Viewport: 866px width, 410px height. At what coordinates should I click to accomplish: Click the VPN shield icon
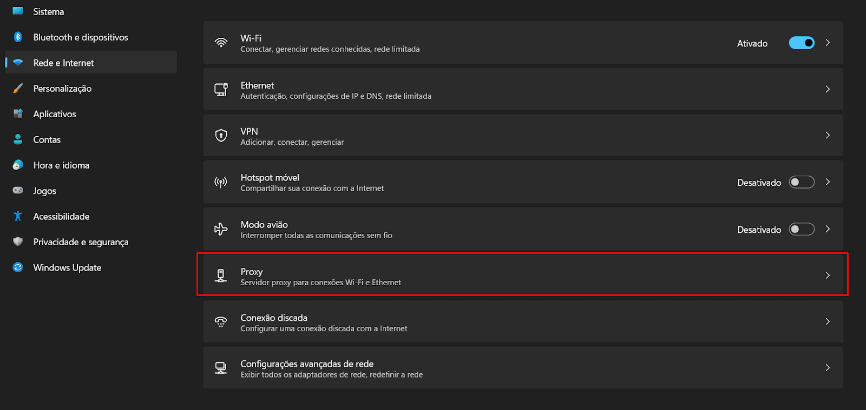pos(221,135)
